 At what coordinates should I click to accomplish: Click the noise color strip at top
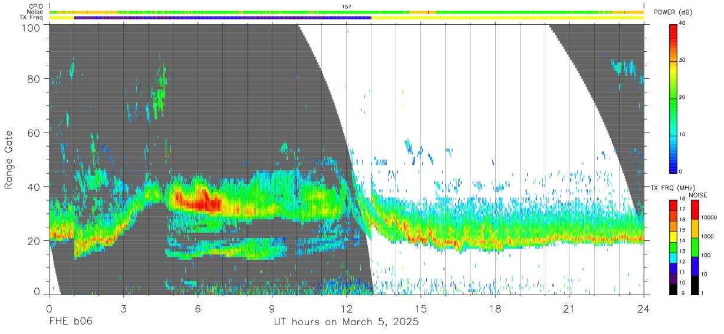click(347, 12)
